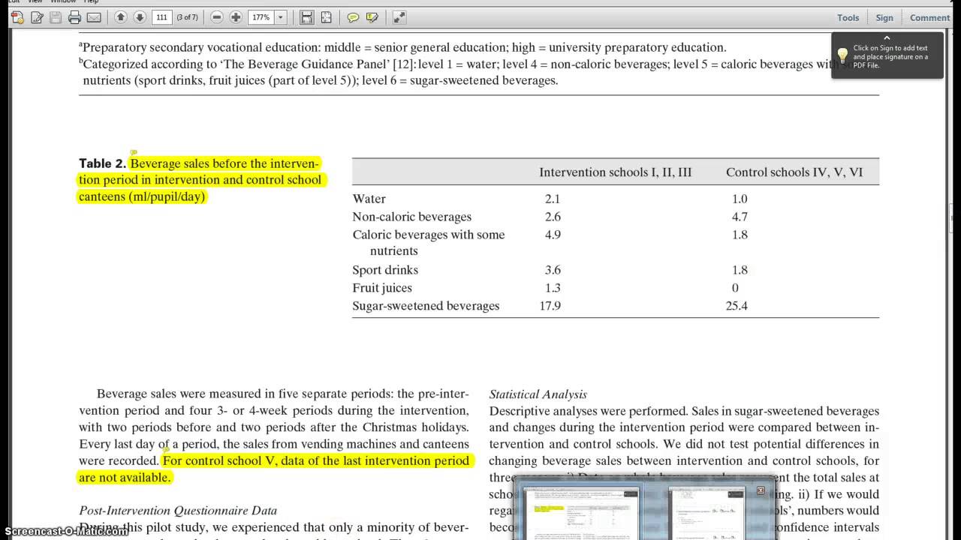Open the Comment pane
961x540 pixels.
(930, 17)
